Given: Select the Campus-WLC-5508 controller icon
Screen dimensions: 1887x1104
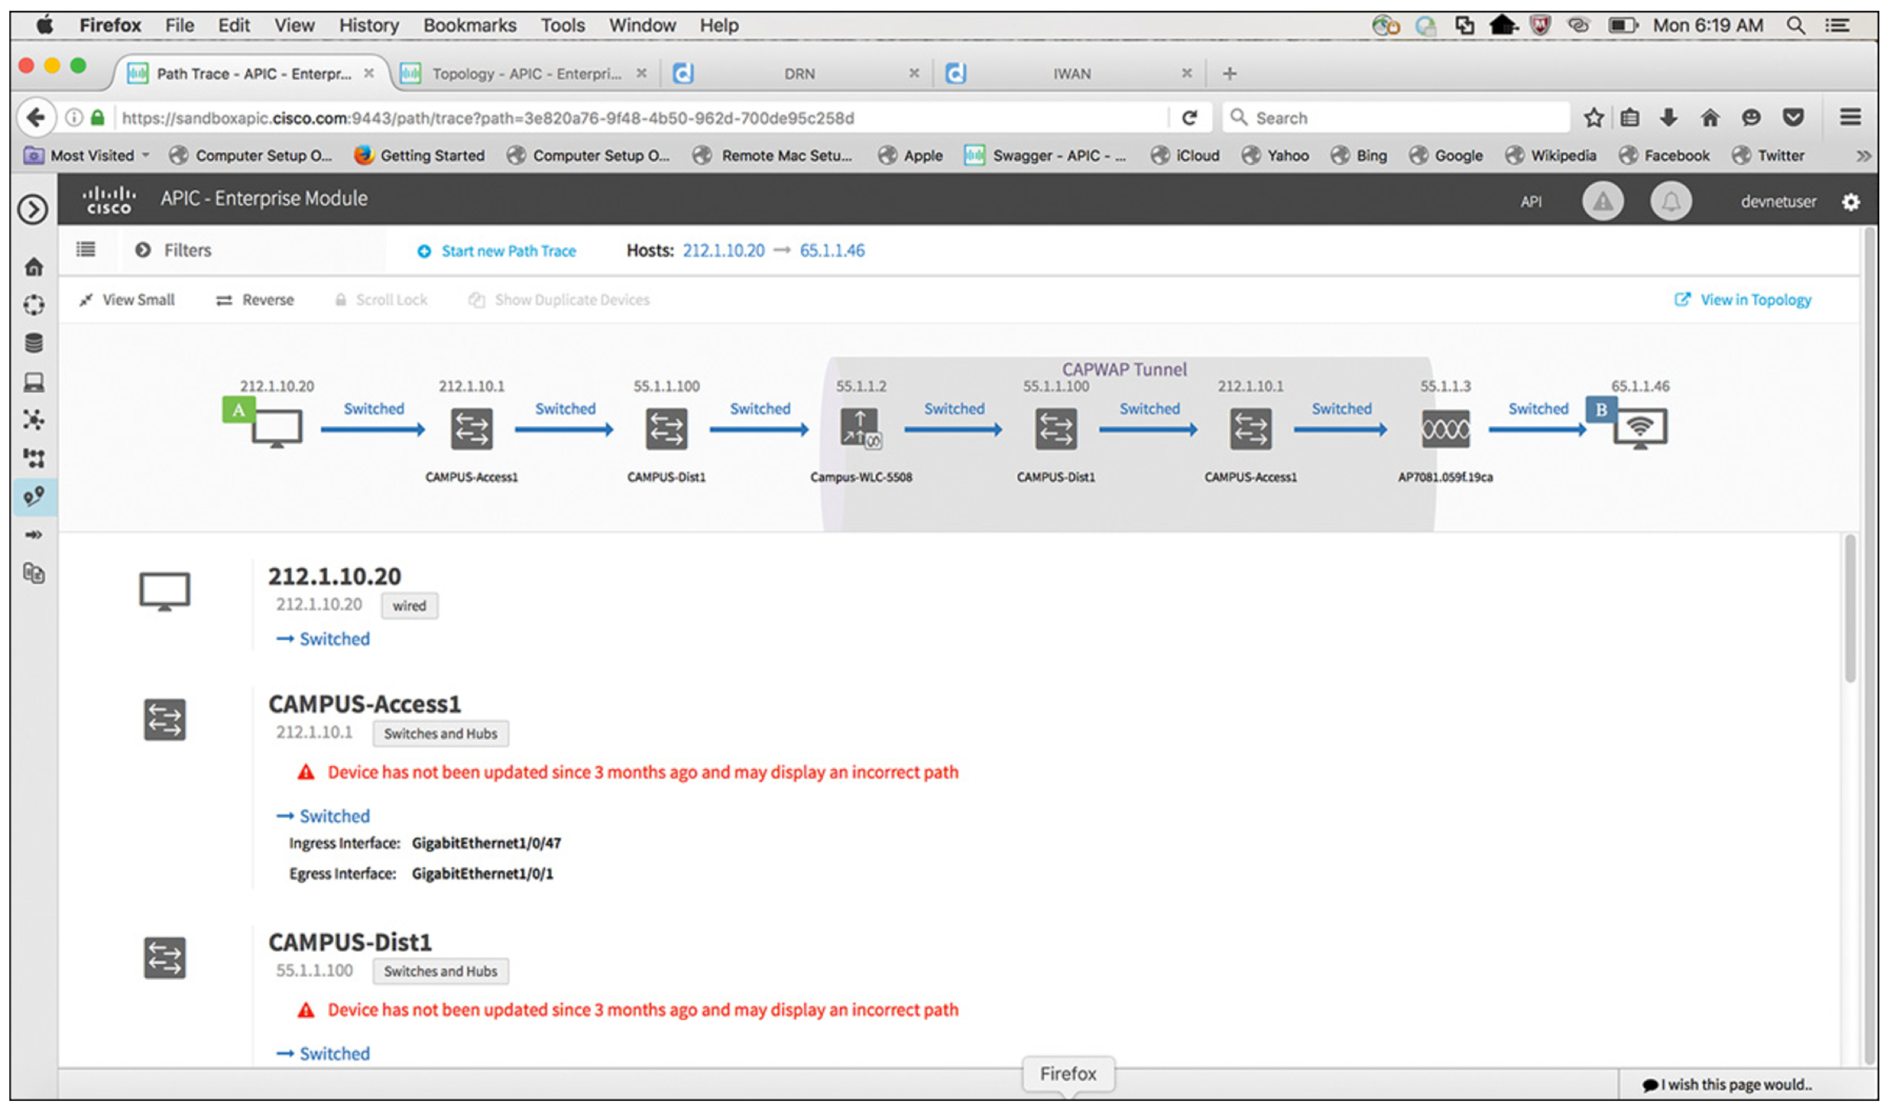Looking at the screenshot, I should point(861,429).
